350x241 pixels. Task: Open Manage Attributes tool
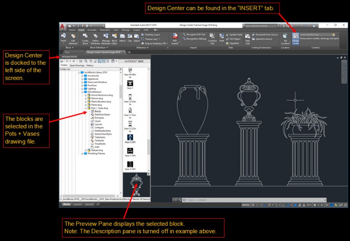[106, 38]
